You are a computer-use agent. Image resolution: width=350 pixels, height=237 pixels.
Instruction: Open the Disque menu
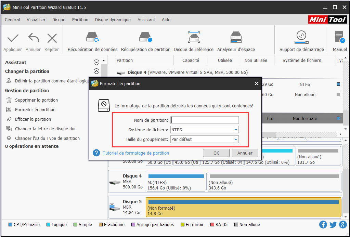click(x=59, y=19)
